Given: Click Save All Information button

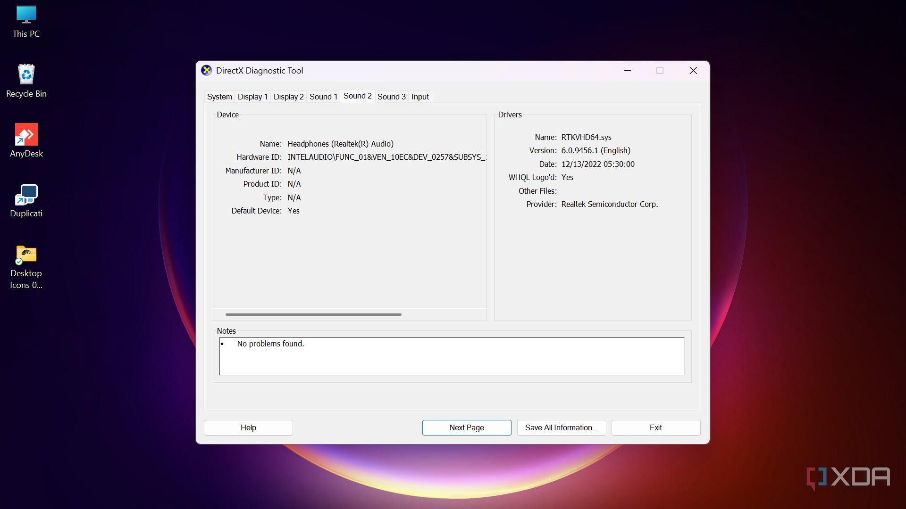Looking at the screenshot, I should (562, 427).
